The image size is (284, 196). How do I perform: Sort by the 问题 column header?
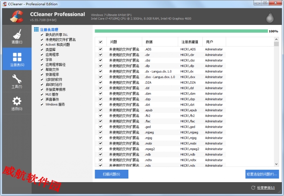pos(124,42)
